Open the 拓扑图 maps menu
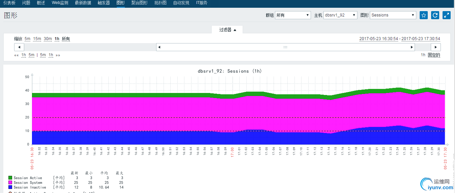This screenshot has height=193, width=455. coord(161,3)
